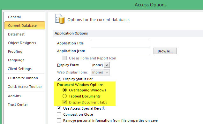Click the Application Icon path field
This screenshot has height=124, width=203.
121,51
